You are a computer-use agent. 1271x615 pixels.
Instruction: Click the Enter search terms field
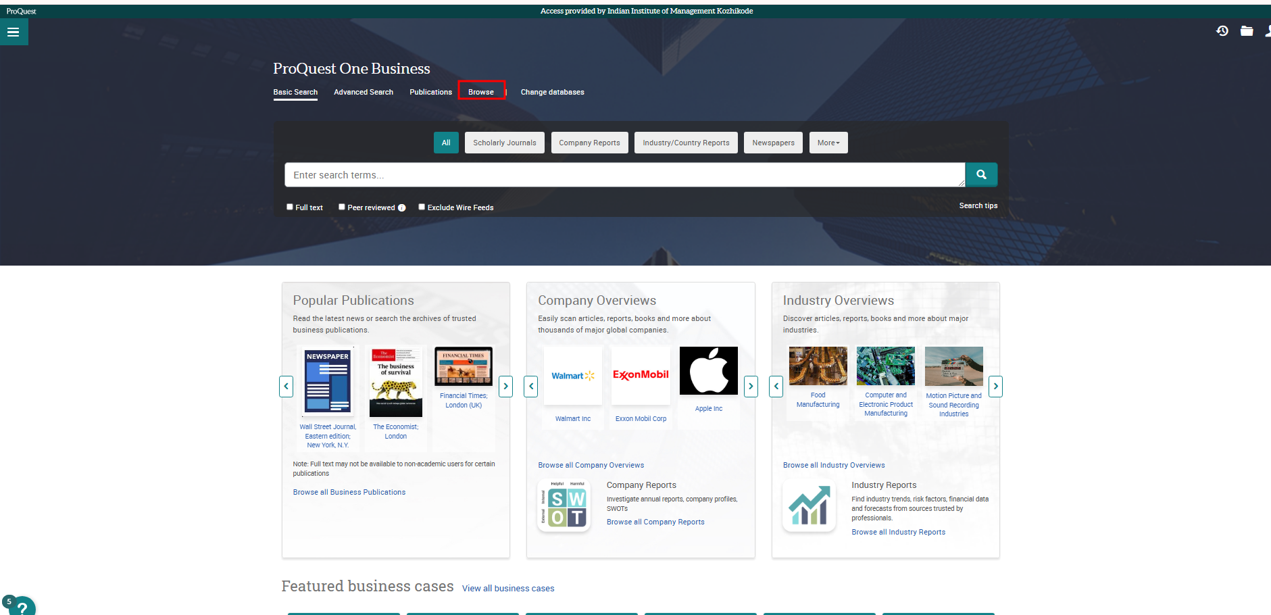click(624, 175)
